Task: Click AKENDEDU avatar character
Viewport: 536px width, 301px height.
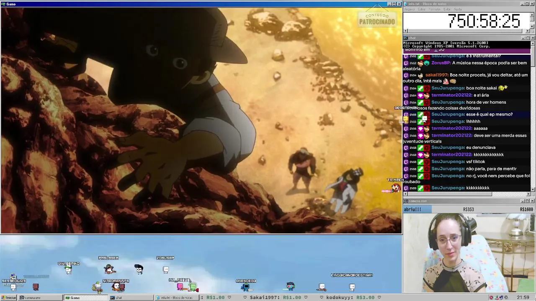Action: point(246,287)
